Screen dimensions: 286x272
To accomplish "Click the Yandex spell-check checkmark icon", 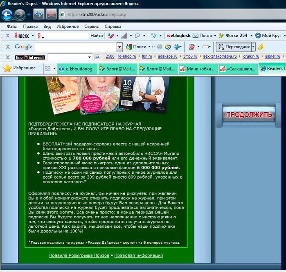I will click(154, 36).
